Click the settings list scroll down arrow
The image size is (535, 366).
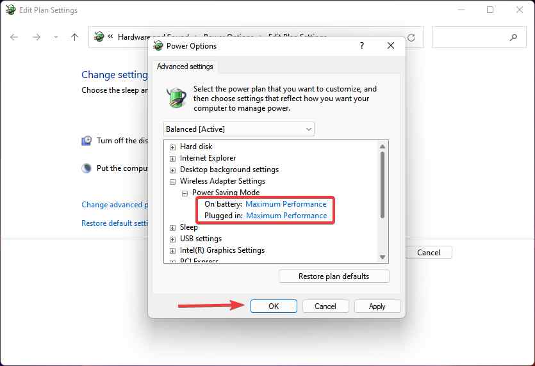(x=383, y=257)
